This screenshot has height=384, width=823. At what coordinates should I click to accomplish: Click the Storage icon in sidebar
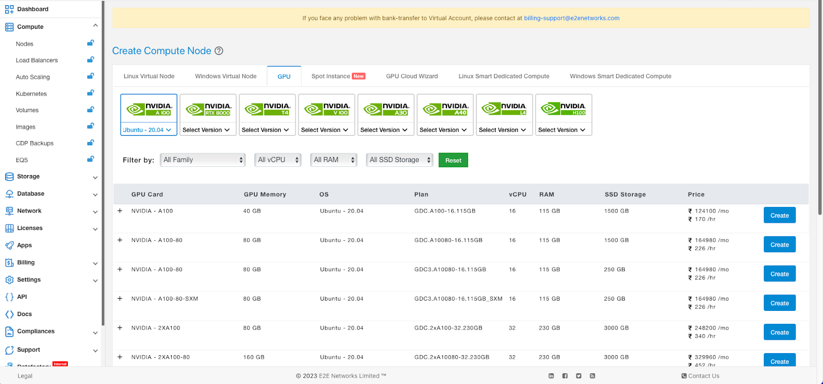[9, 177]
